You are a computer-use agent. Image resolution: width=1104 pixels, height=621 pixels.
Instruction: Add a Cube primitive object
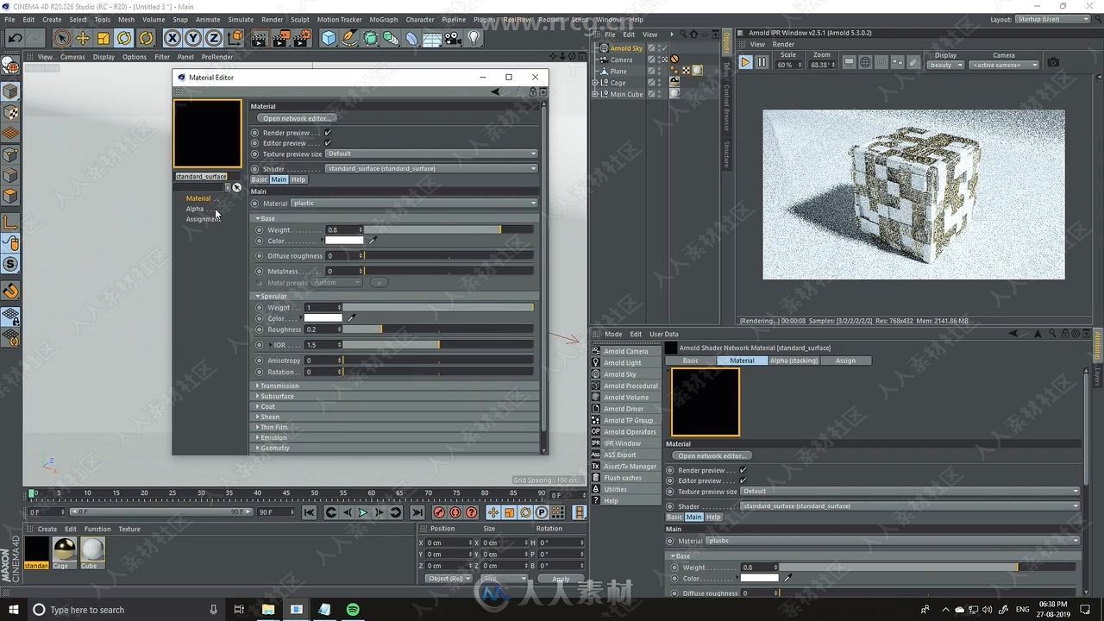pos(329,38)
